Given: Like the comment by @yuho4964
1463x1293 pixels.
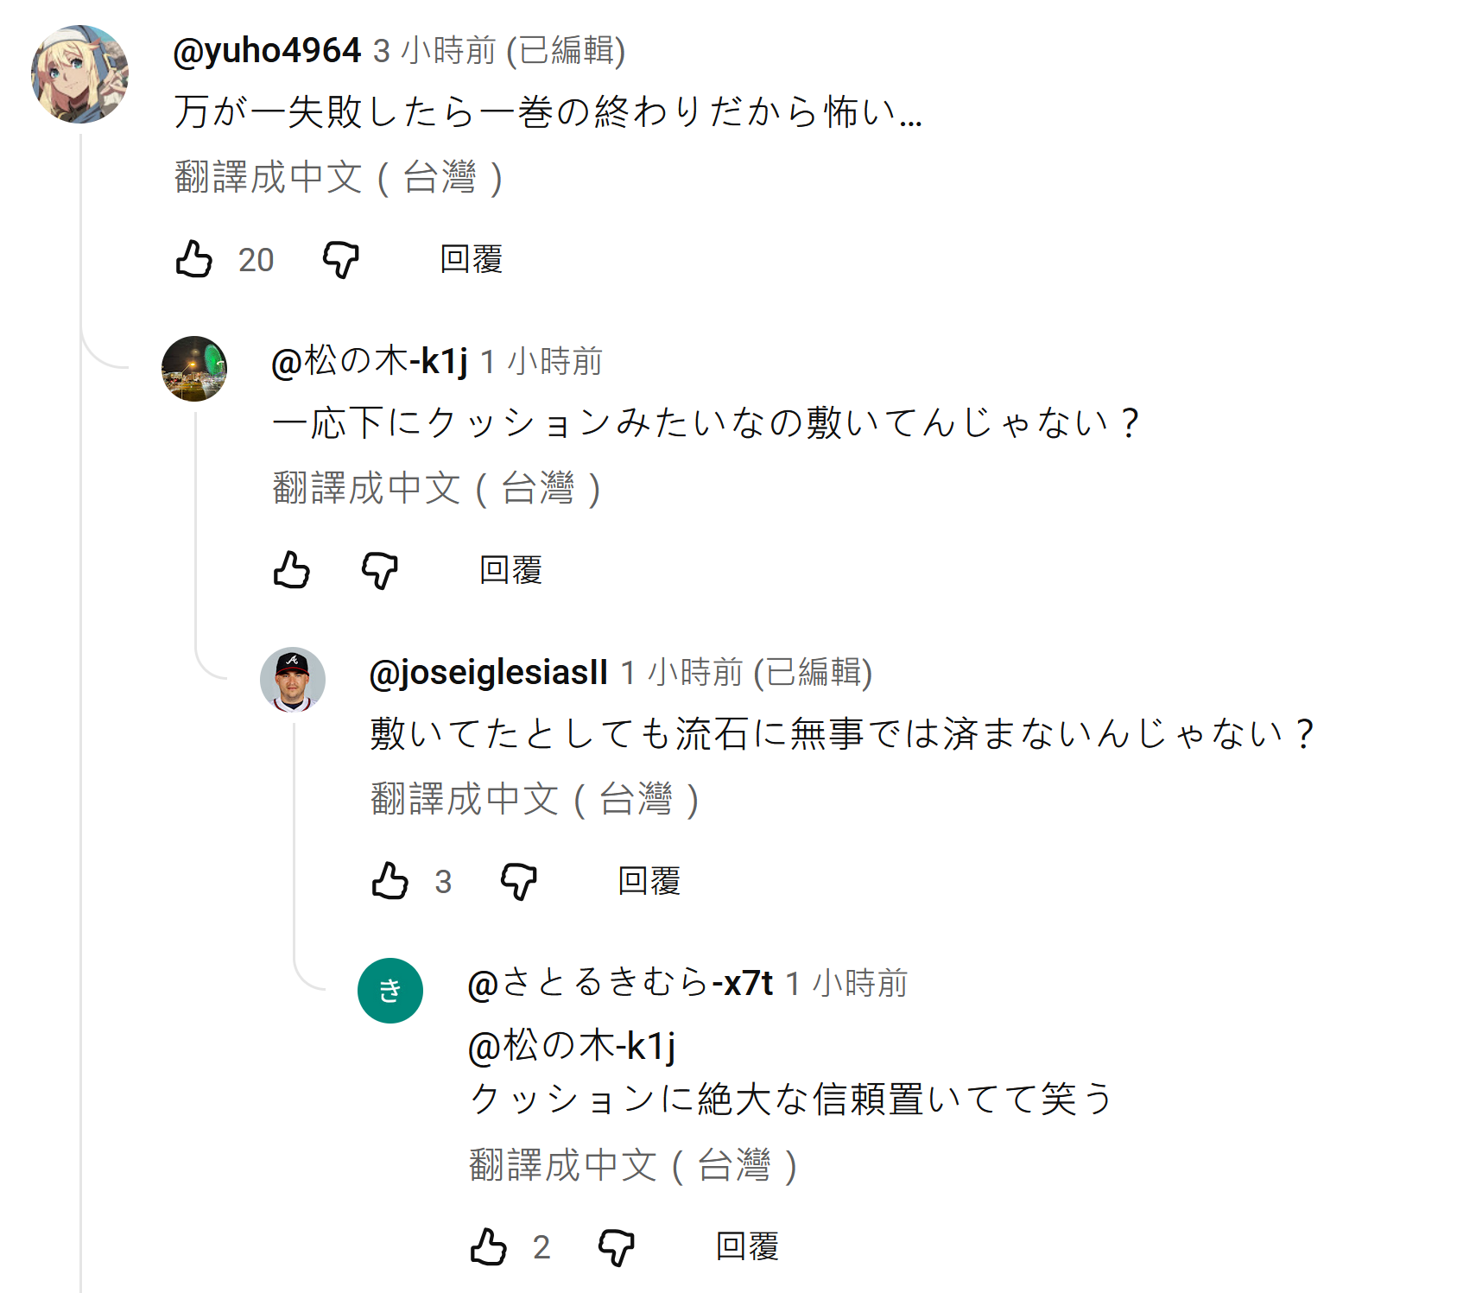Looking at the screenshot, I should tap(194, 259).
